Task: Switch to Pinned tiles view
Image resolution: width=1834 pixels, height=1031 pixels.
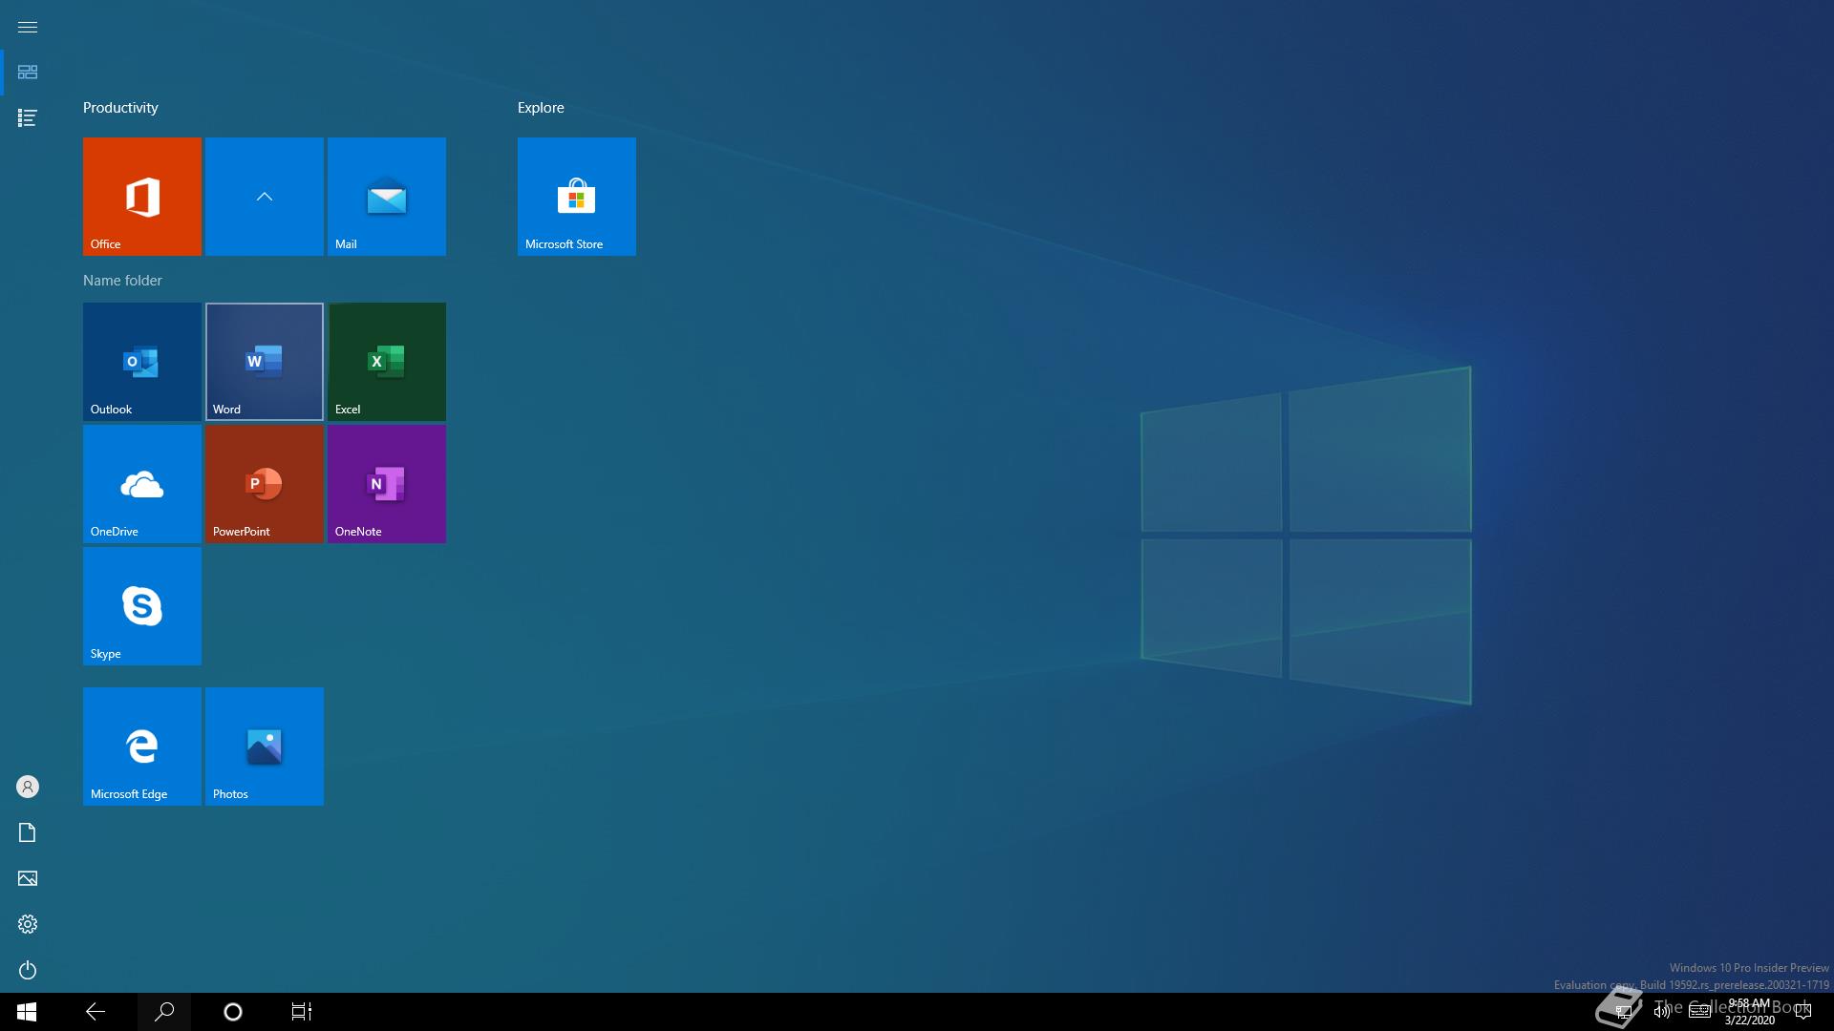Action: tap(28, 73)
